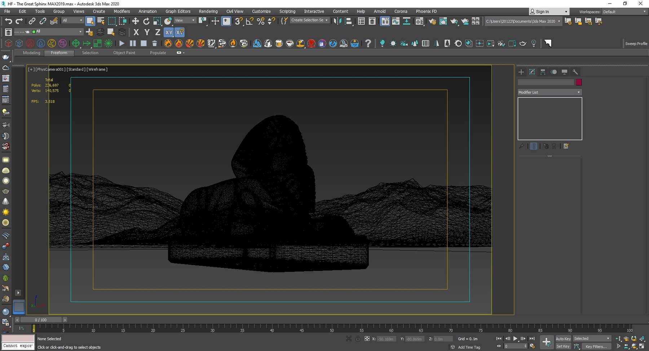Open the Rendering menu
The width and height of the screenshot is (649, 351).
[x=208, y=12]
